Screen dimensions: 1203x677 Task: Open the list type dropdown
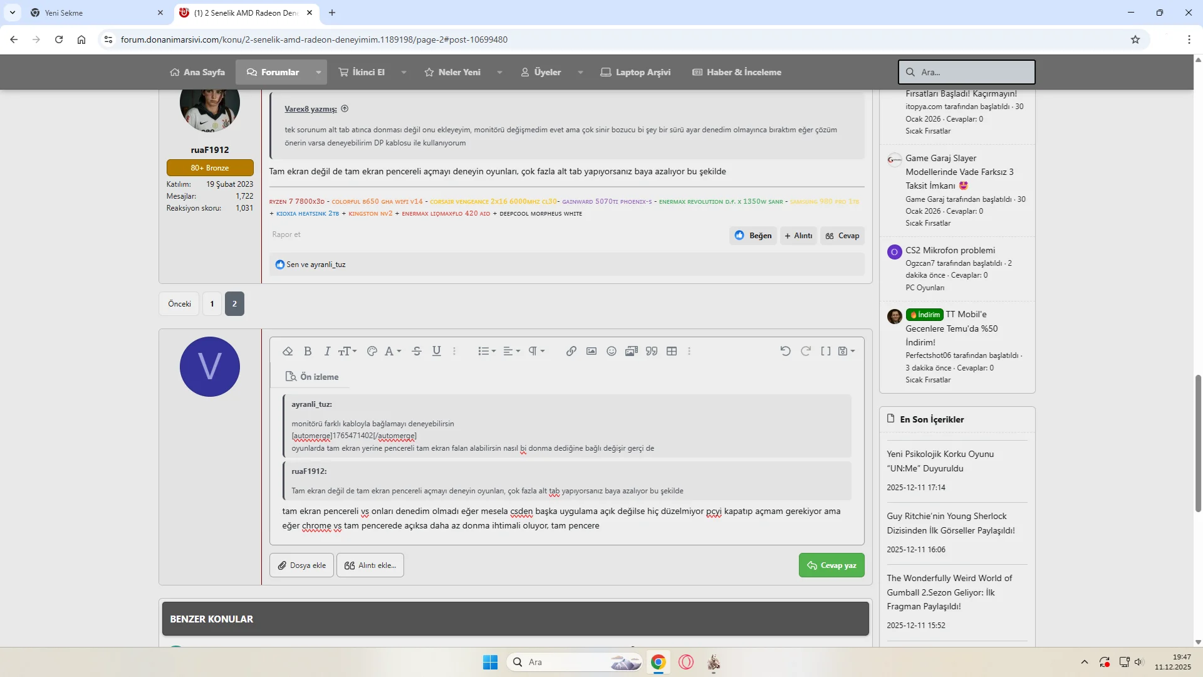coord(487,352)
